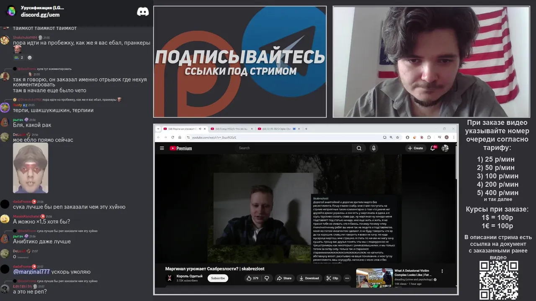Click the Clip button
The image size is (536, 301).
pos(332,278)
